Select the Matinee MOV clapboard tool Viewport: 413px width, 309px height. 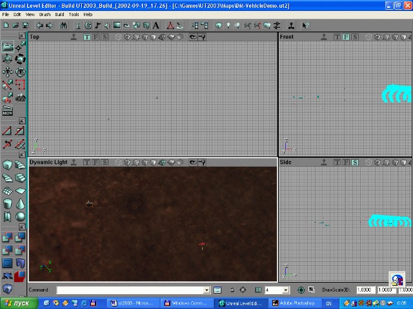pos(8,110)
